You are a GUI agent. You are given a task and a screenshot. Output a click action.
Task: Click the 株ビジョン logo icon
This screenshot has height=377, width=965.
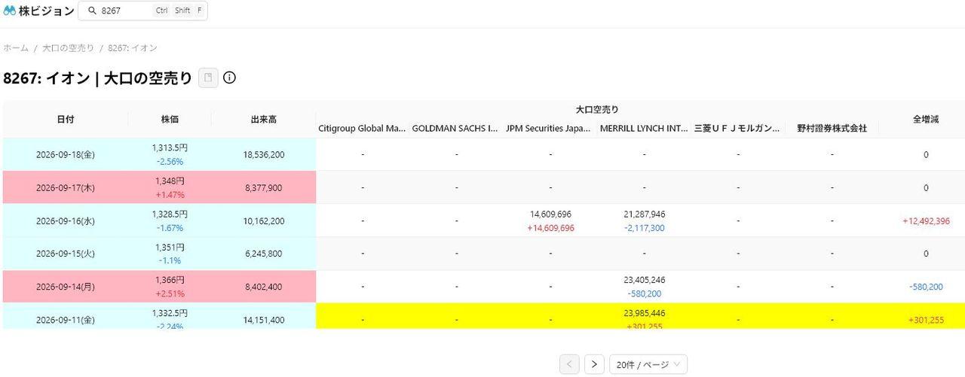9,11
